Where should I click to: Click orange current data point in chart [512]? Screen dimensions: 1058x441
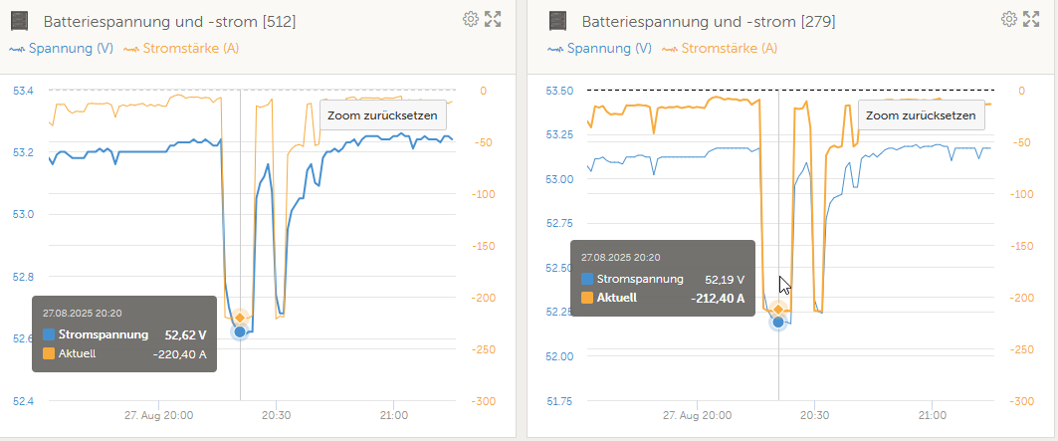[240, 318]
